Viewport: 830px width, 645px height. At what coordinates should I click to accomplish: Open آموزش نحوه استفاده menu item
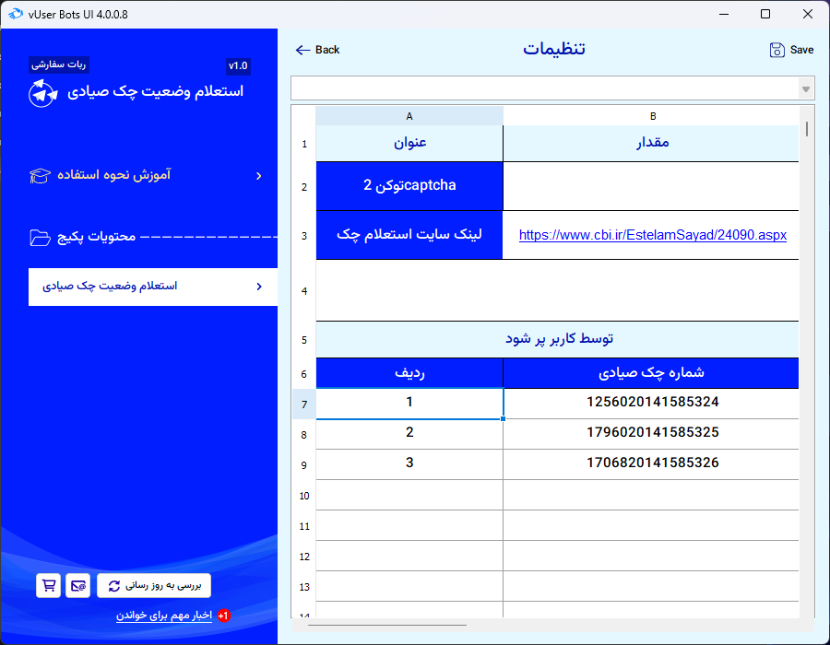coord(146,175)
